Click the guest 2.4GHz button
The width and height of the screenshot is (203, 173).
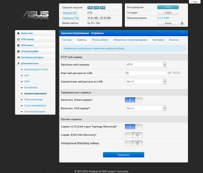click(x=168, y=12)
